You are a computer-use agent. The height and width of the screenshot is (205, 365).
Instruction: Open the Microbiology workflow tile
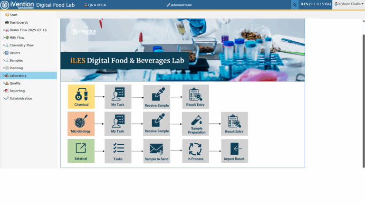[x=81, y=124]
